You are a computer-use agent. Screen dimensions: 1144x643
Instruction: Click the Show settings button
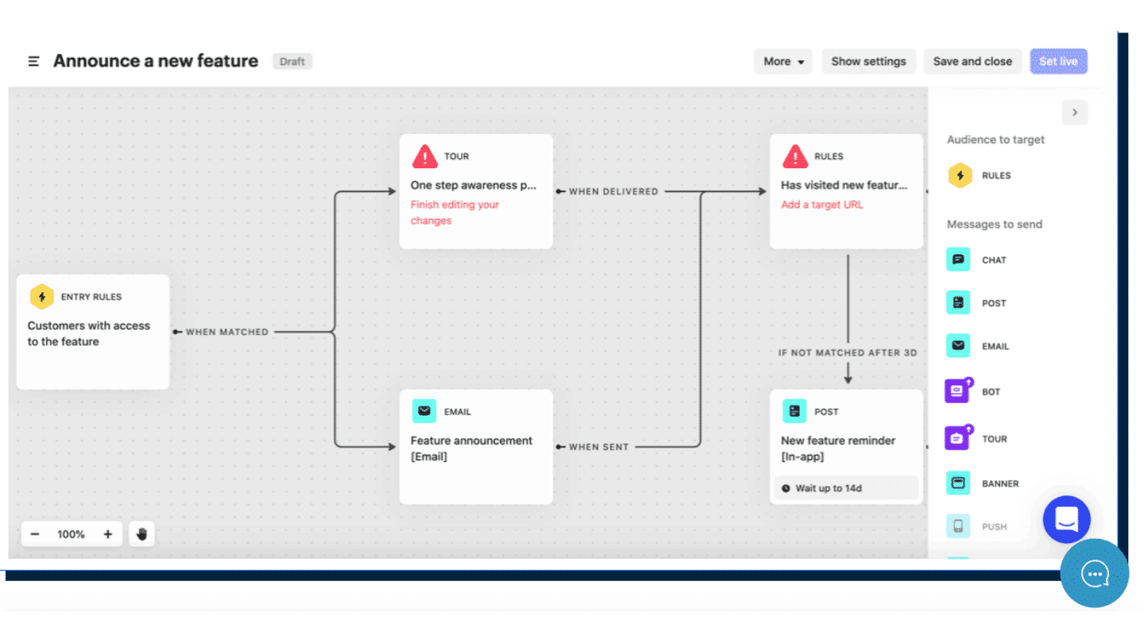868,61
